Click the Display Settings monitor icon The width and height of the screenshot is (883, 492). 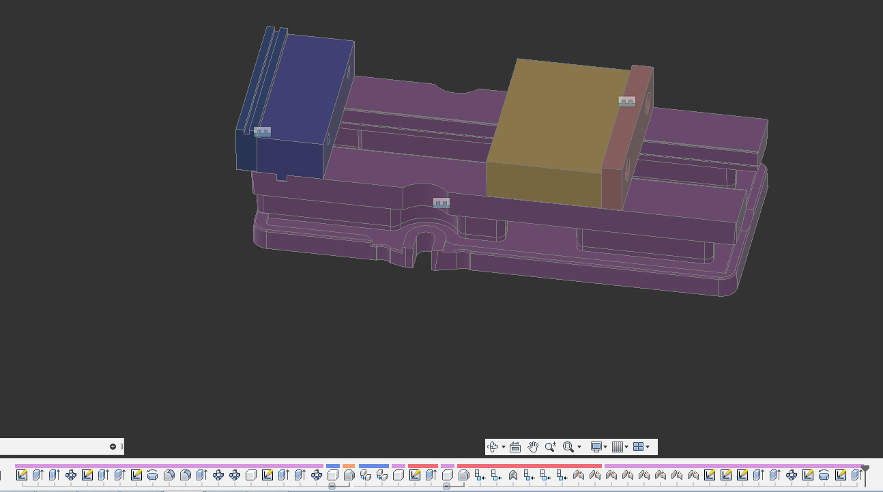(x=596, y=447)
